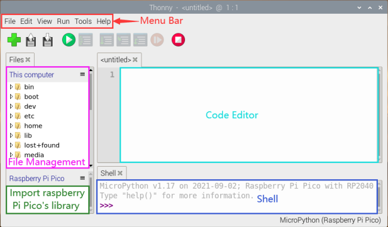Select the boot folder row
The height and width of the screenshot is (227, 388).
coord(48,97)
